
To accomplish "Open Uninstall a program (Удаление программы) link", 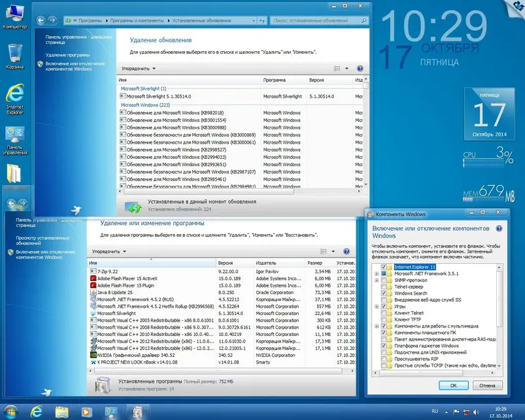I will coord(68,55).
